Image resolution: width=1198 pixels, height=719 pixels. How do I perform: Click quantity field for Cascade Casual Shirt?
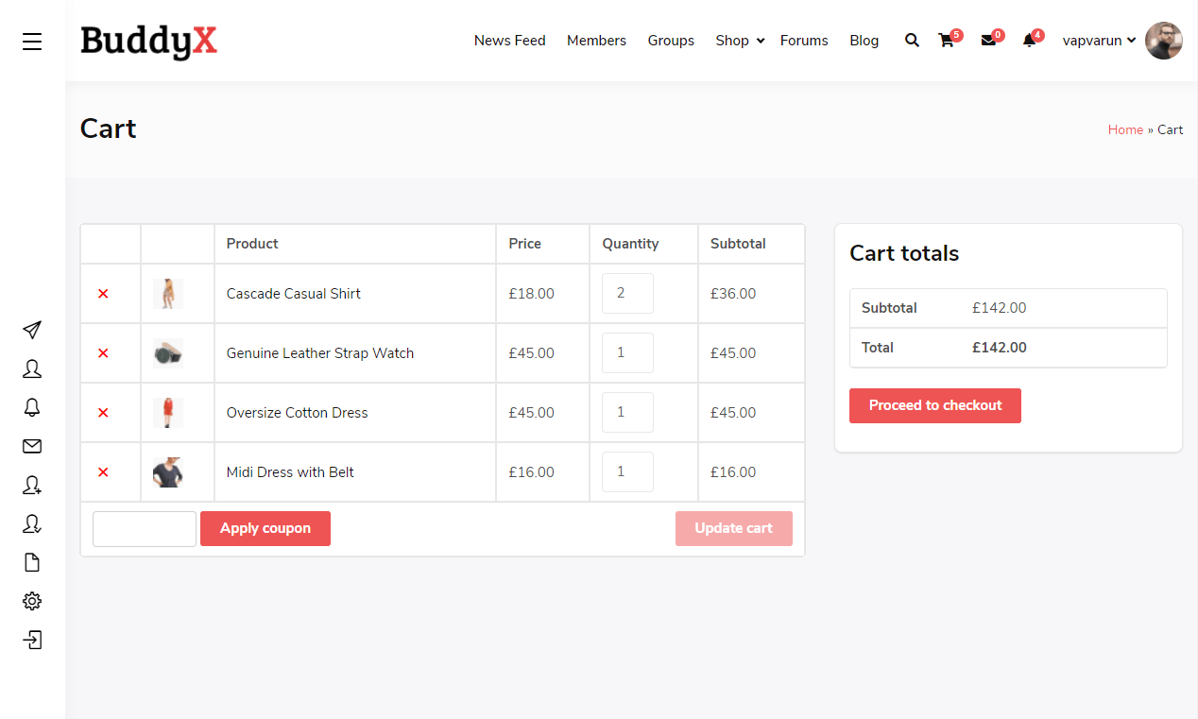(627, 294)
